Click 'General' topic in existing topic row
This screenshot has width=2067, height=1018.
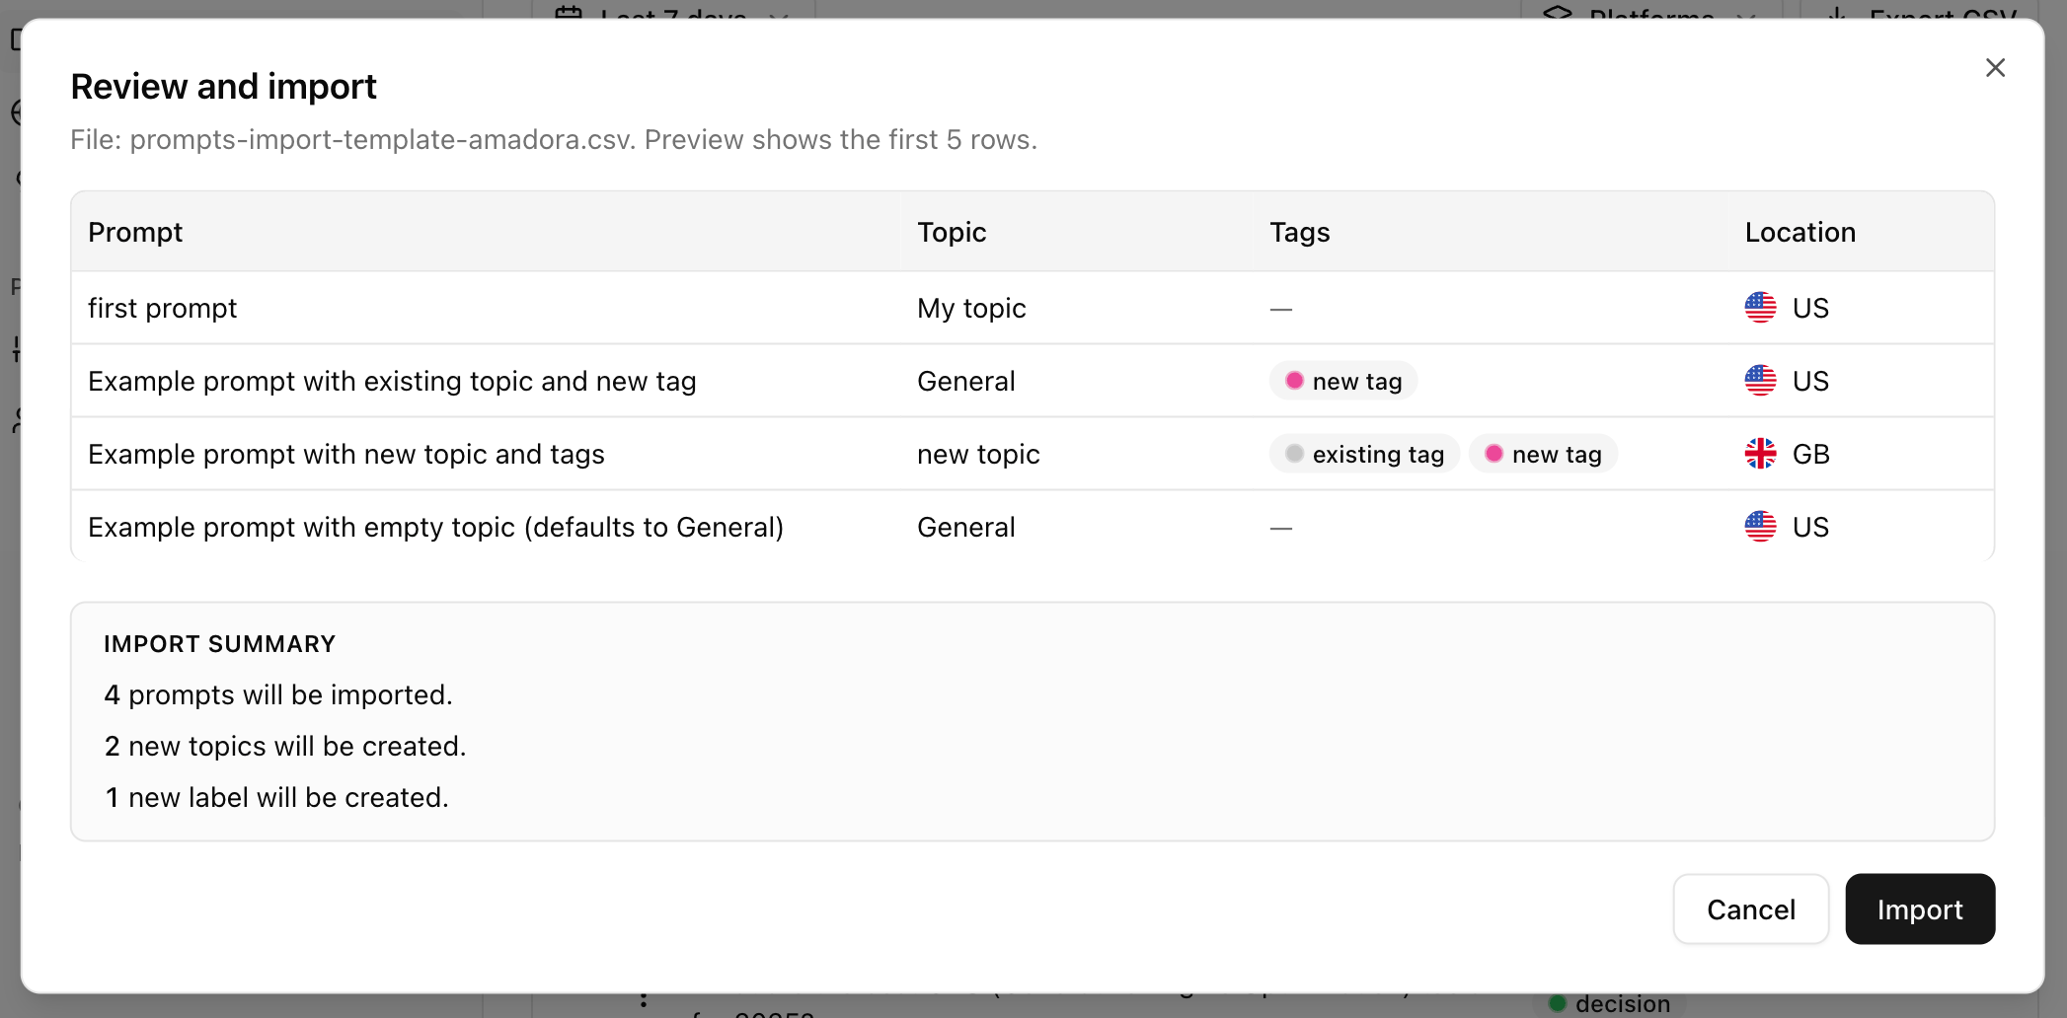point(965,381)
